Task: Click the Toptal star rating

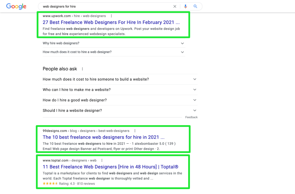Action: point(50,184)
